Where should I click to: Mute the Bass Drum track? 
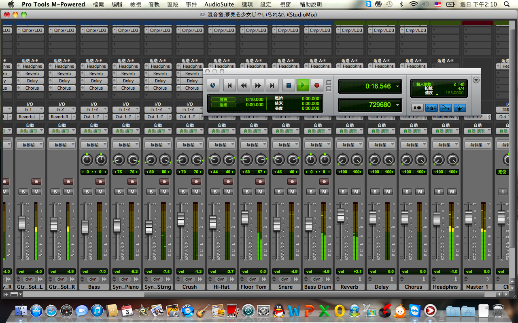coord(324,192)
